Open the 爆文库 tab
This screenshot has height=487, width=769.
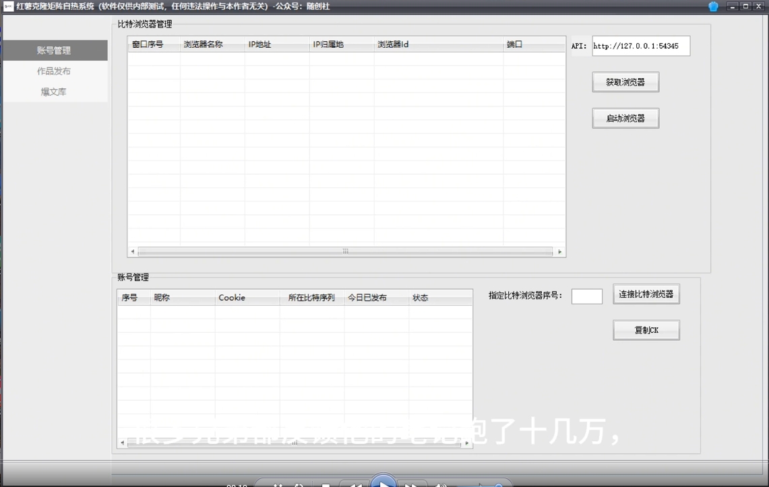click(54, 92)
